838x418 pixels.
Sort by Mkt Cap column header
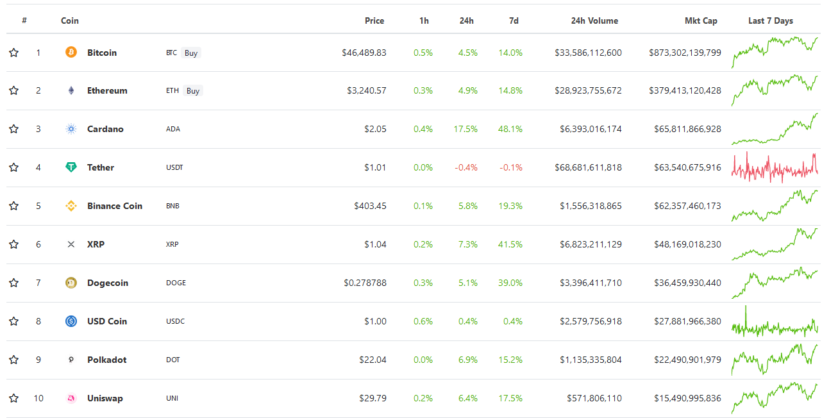(x=701, y=21)
